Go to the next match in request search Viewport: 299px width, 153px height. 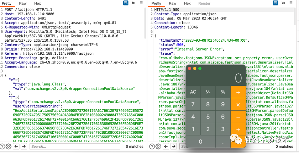point(24,146)
